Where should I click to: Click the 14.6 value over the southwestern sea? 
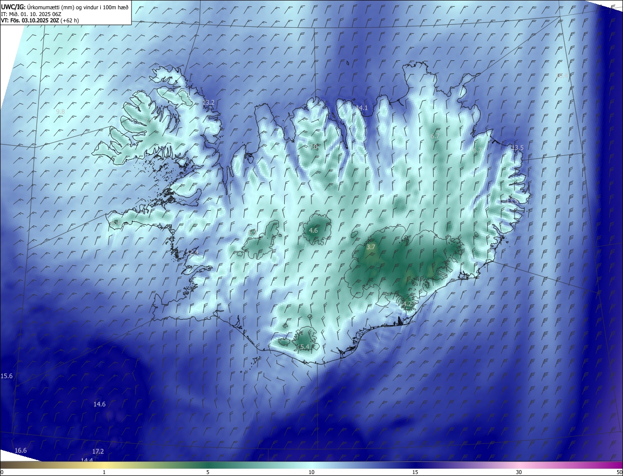(99, 404)
